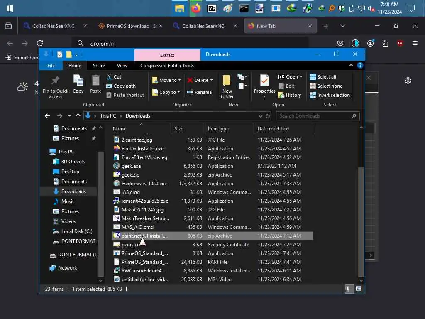
Task: Open Windows Start menu
Action: click(10, 8)
